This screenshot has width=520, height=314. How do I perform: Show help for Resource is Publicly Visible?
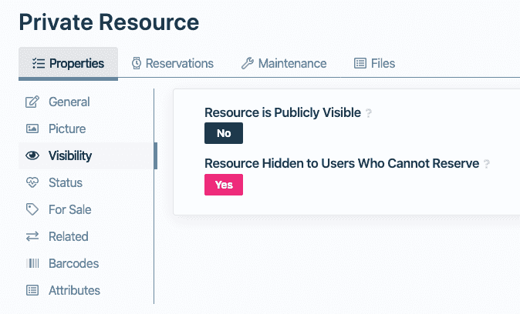click(x=369, y=113)
